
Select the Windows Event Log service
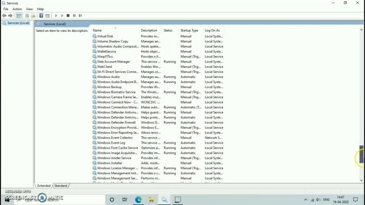pos(158,143)
